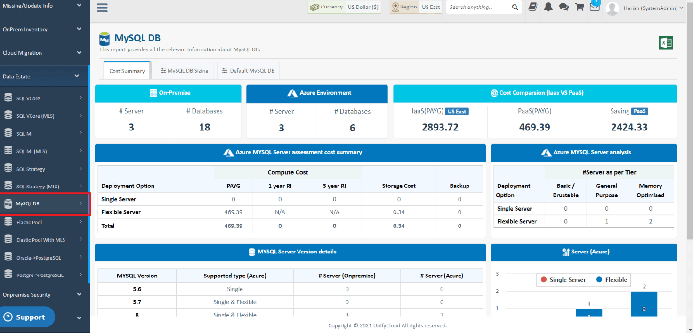Open Elastic Pool With MLS item
Screen dimensions: 693x333
click(x=45, y=240)
